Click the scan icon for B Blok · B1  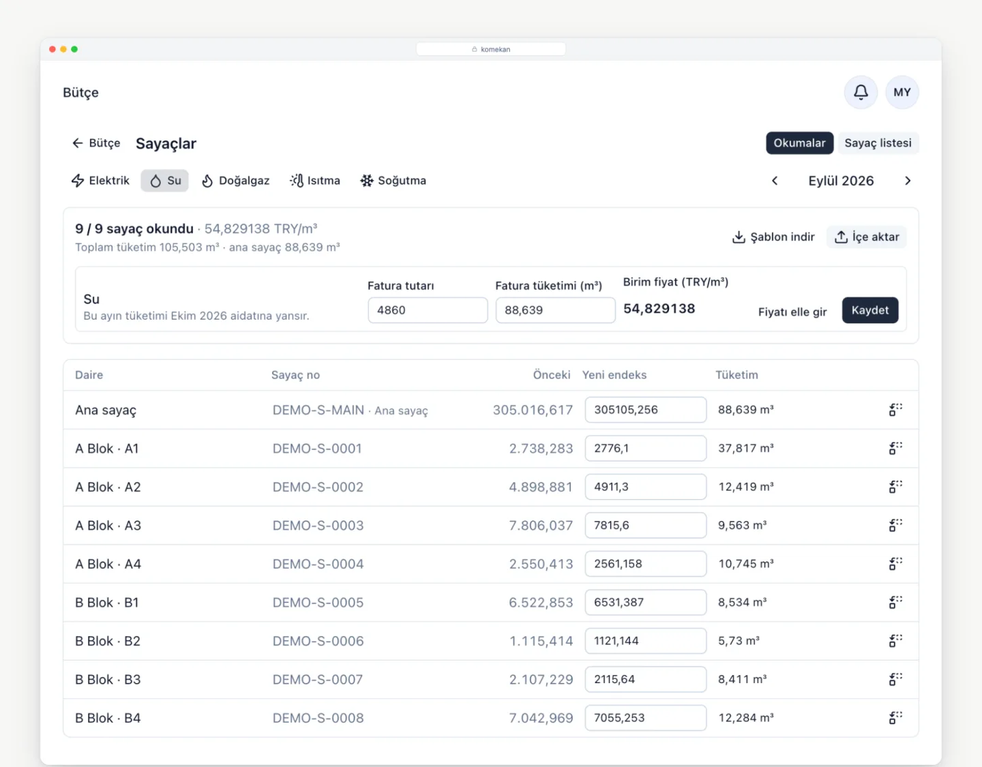coord(895,602)
